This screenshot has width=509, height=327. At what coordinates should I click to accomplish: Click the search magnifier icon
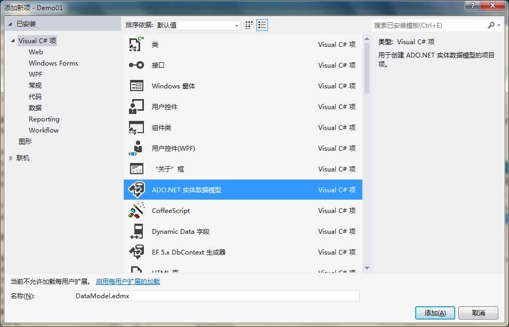click(491, 25)
